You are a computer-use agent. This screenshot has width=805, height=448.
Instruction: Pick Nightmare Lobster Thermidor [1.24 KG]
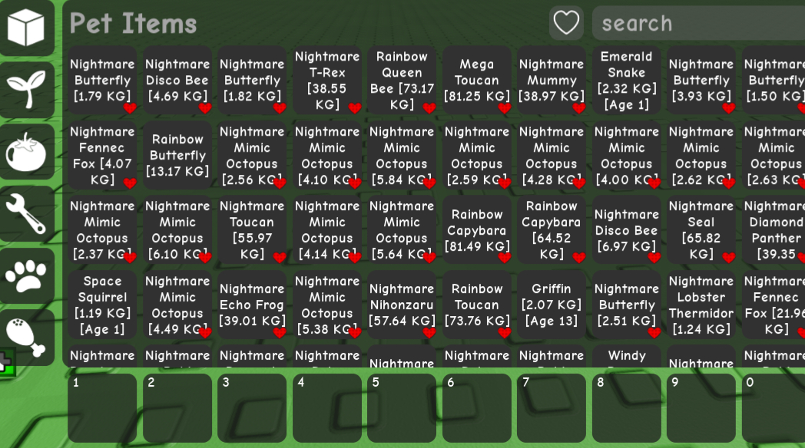(x=701, y=305)
